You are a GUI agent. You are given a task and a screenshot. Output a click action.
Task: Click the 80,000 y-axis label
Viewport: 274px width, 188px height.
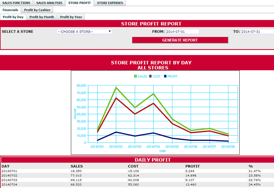click(81, 86)
